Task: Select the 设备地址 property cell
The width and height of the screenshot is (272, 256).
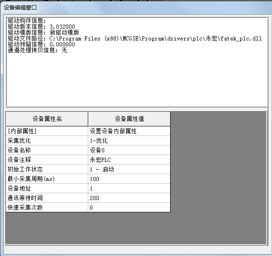Action: 47,188
